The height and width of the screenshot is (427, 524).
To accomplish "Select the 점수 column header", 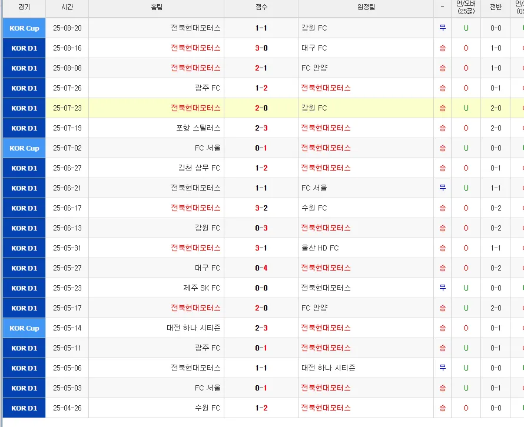I will 261,7.
